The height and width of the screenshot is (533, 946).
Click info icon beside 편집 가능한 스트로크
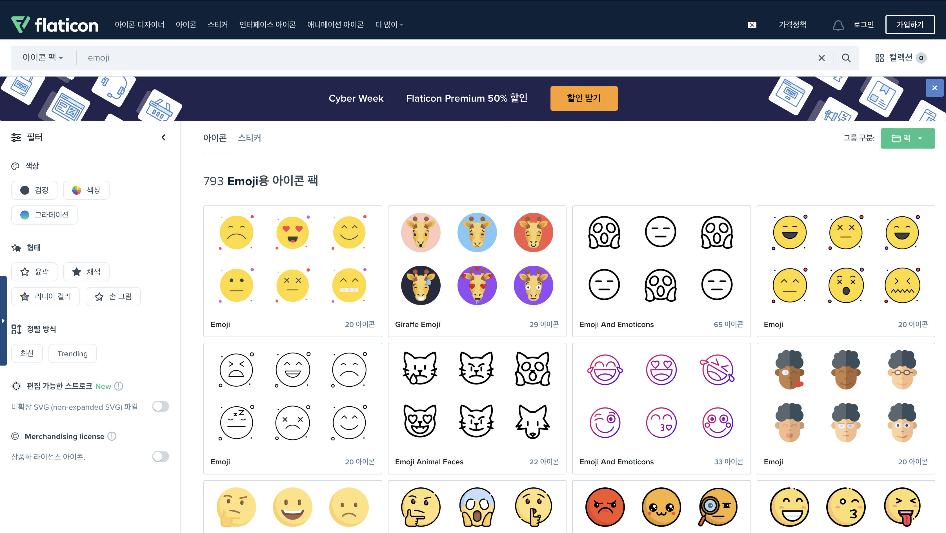point(119,386)
